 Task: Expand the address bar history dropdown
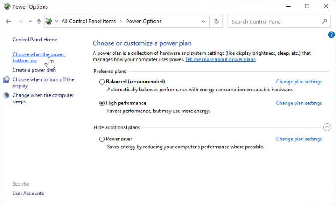coord(203,22)
